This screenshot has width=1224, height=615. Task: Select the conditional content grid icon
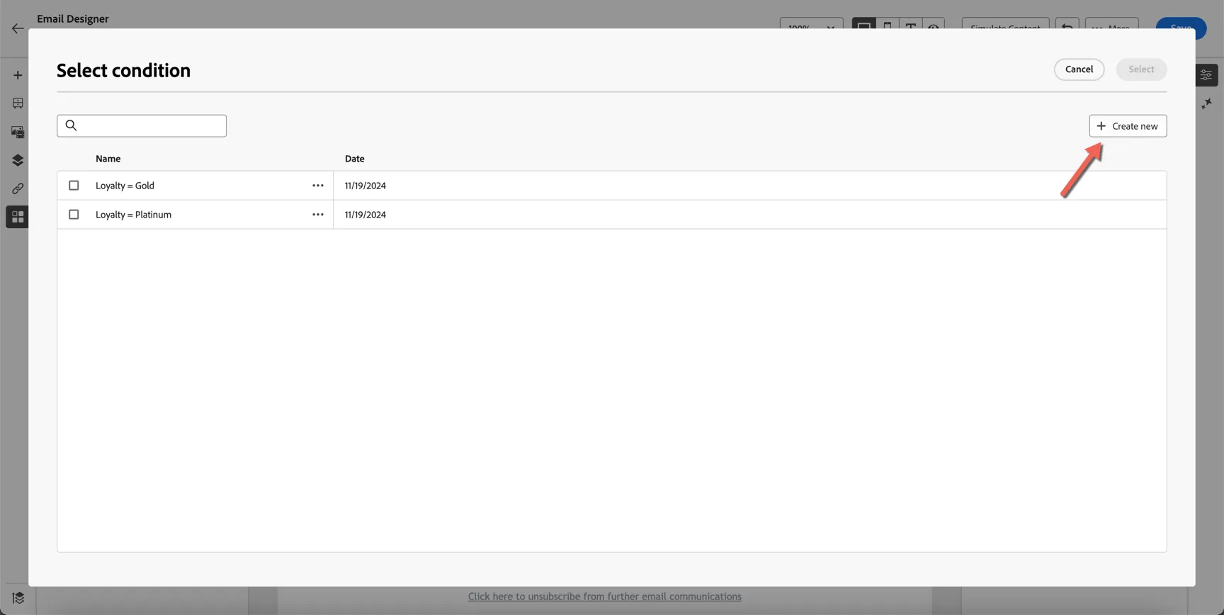(18, 217)
